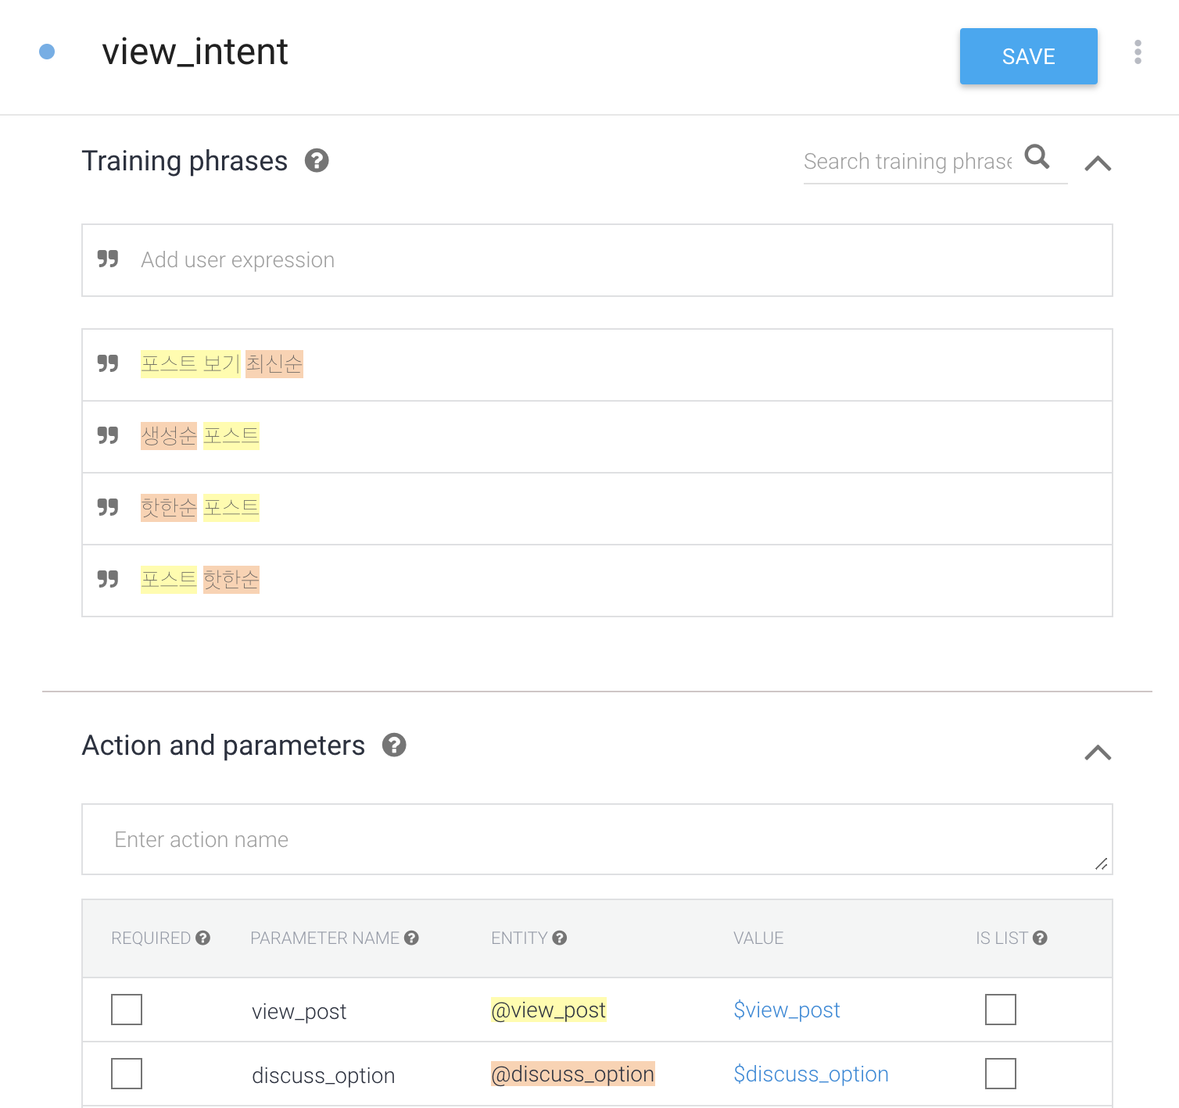
Task: Click the PARAMETER NAME help icon
Action: point(411,938)
